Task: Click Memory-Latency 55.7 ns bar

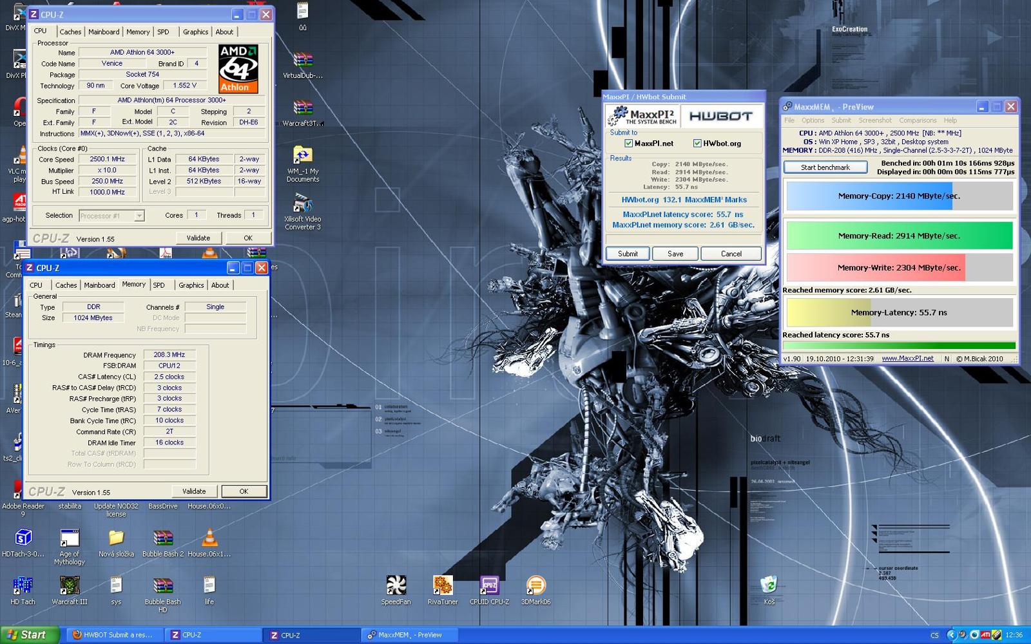Action: pos(899,312)
